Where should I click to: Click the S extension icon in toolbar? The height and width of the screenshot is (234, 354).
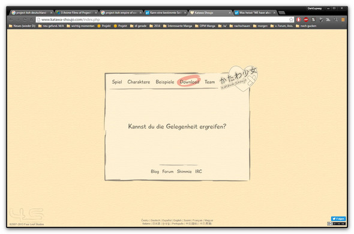[313, 20]
